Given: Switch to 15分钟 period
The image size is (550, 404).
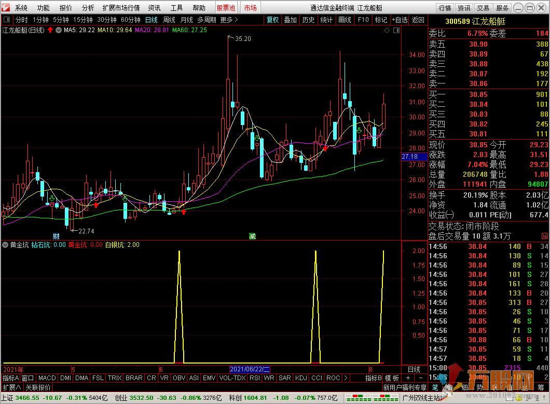Looking at the screenshot, I should click(x=83, y=20).
